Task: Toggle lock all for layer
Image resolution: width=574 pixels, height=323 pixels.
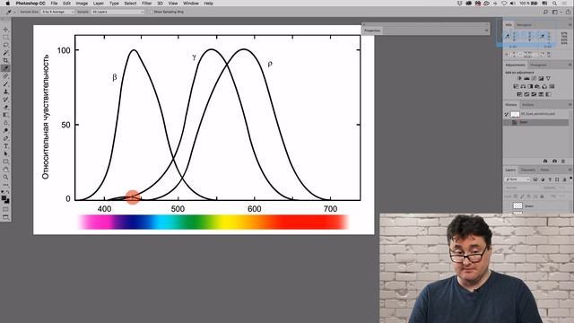Action: tap(542, 196)
